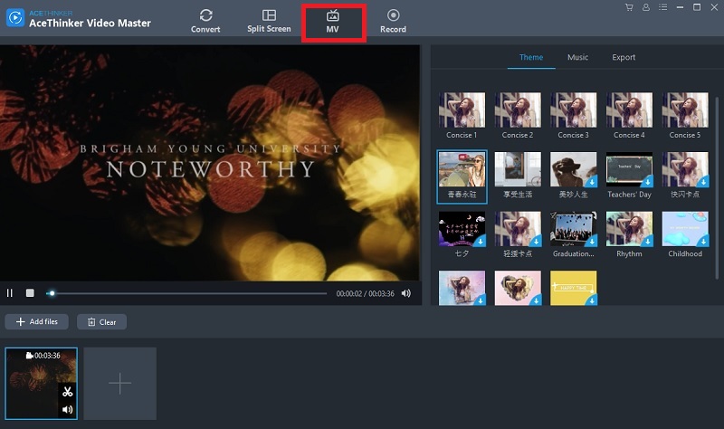Click the playback progress bar

[x=190, y=293]
